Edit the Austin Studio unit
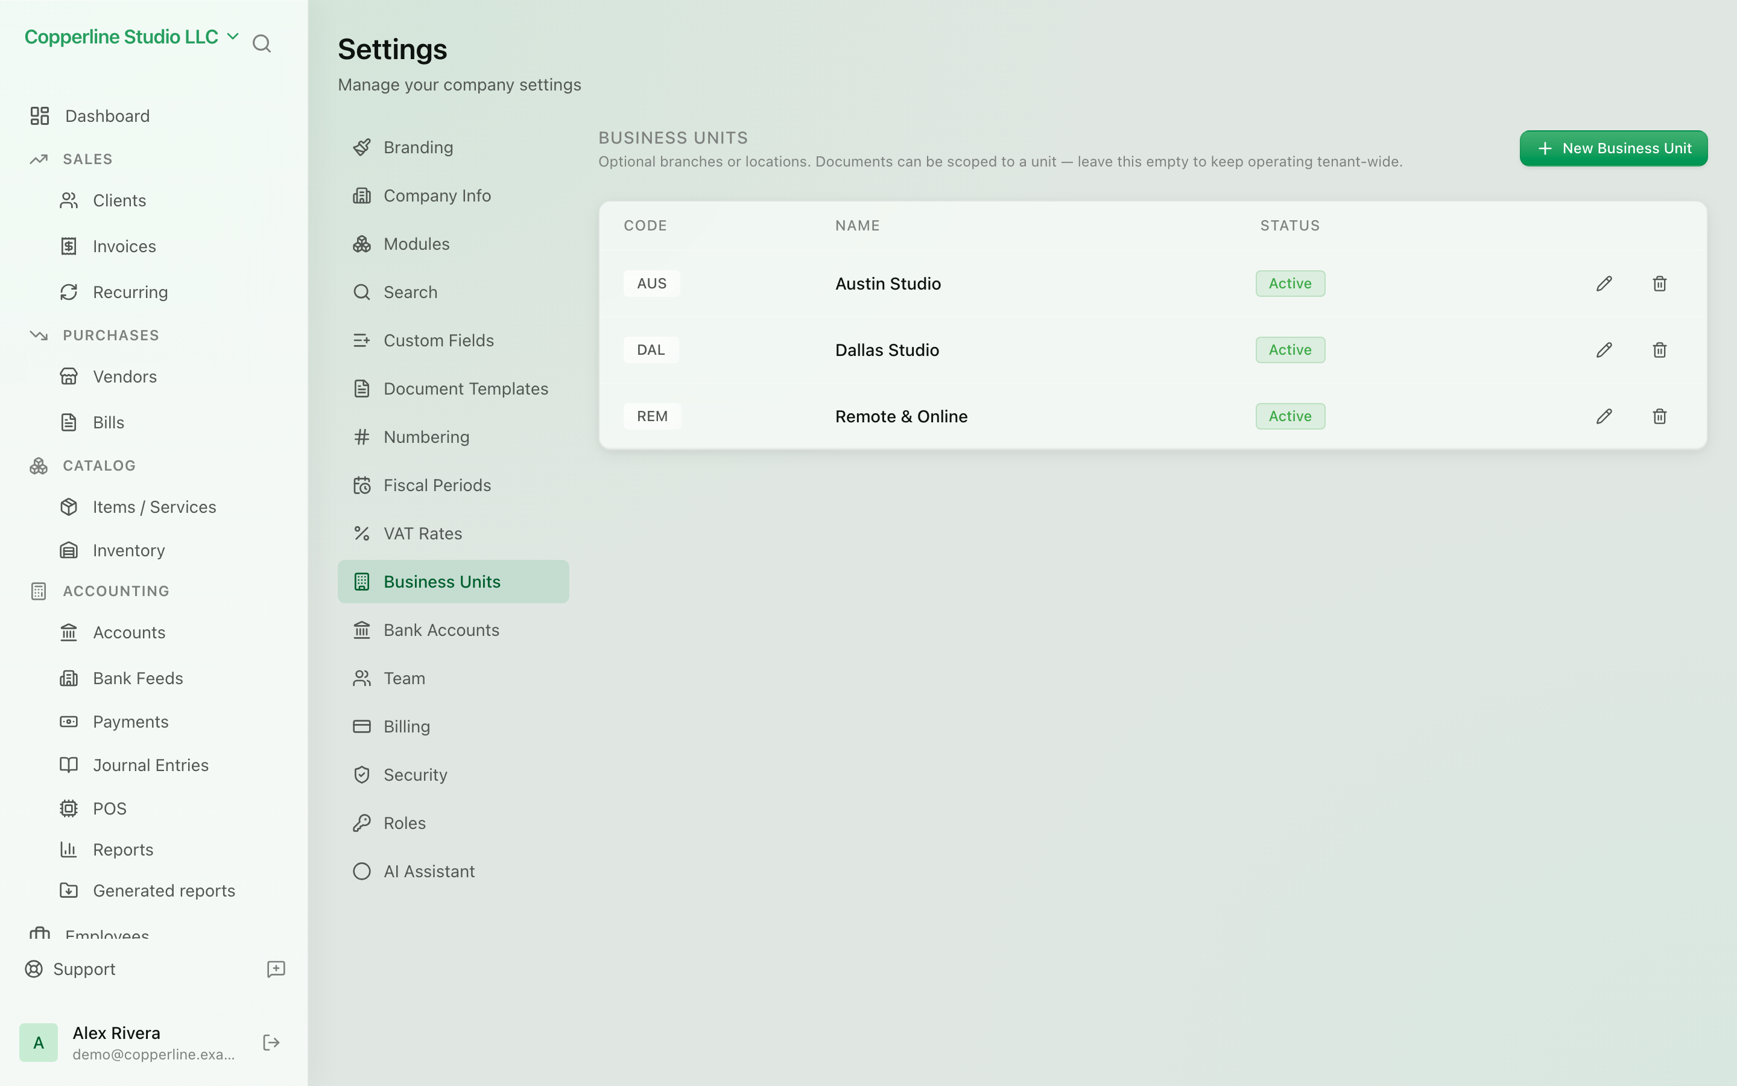The width and height of the screenshot is (1737, 1086). click(x=1604, y=284)
